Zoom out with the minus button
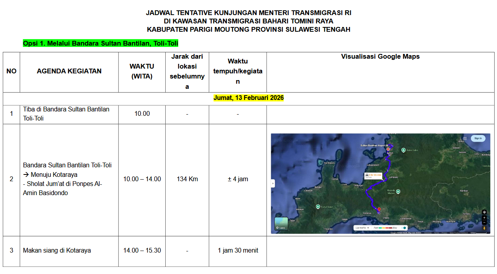The image size is (497, 274). [484, 222]
